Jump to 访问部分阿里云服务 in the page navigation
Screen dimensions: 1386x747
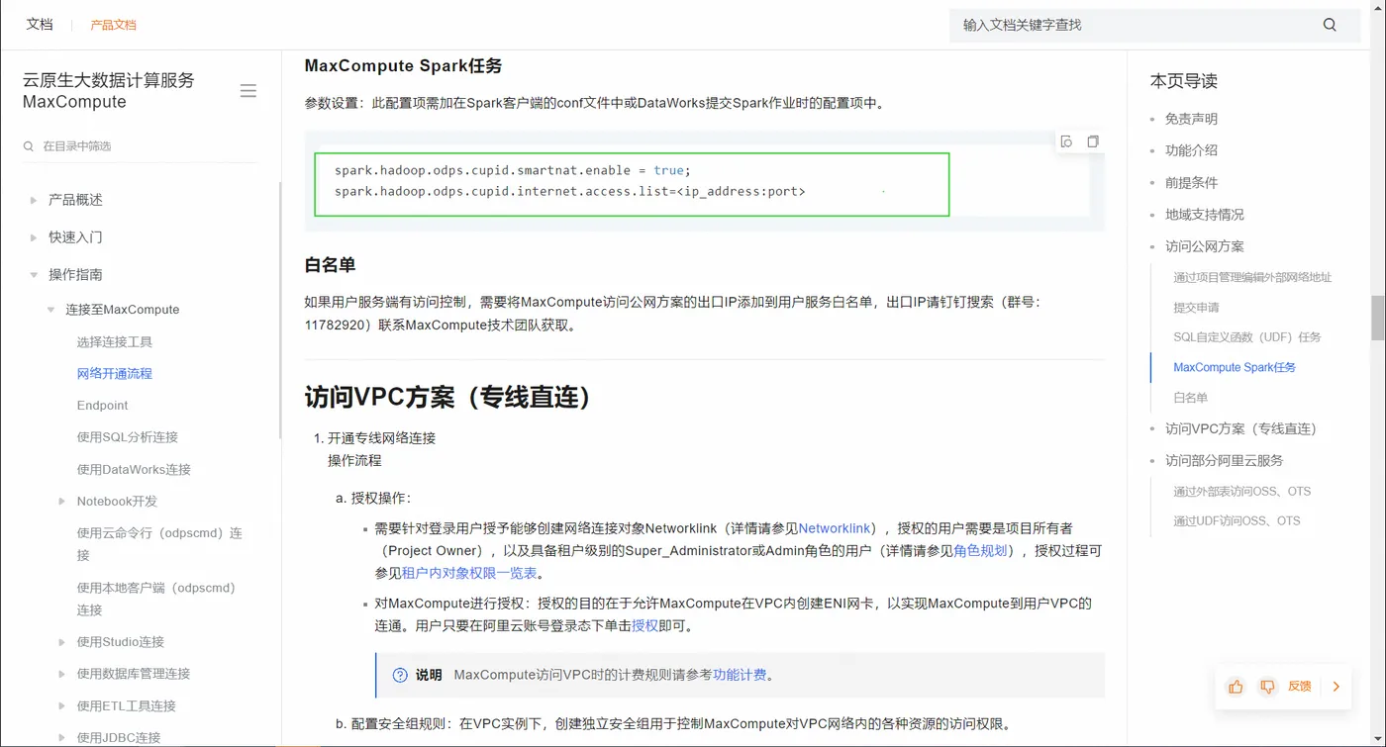pos(1224,461)
